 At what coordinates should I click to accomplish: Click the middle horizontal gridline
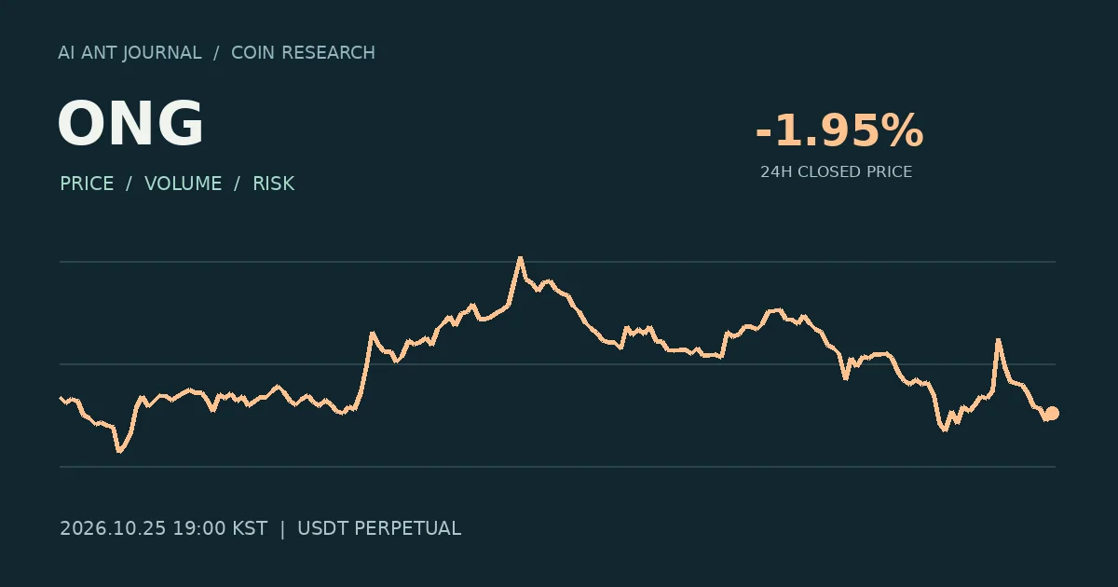tap(557, 364)
